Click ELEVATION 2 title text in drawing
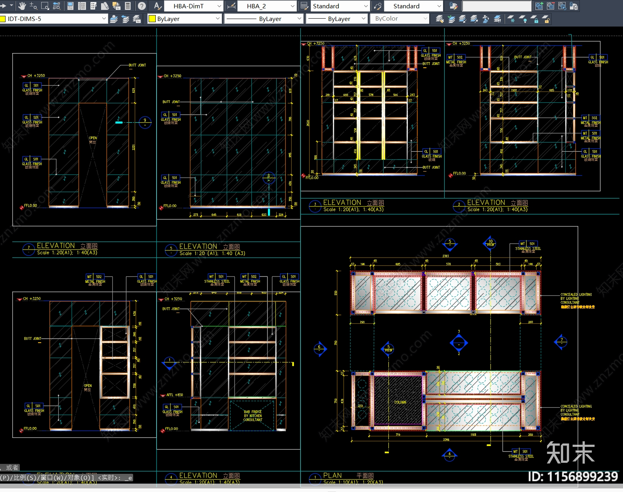Image resolution: width=623 pixels, height=492 pixels. point(497,203)
